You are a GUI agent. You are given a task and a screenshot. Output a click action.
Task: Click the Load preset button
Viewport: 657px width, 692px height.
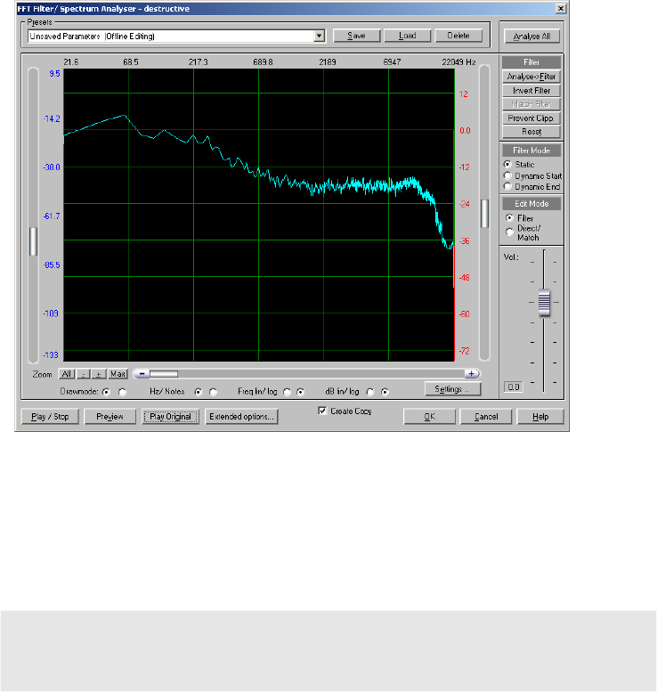click(407, 36)
